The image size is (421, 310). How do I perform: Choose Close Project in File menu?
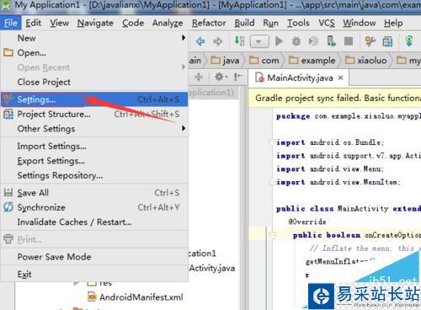click(x=94, y=82)
